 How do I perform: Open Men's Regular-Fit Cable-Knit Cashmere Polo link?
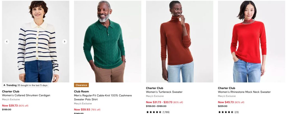pos(103,98)
